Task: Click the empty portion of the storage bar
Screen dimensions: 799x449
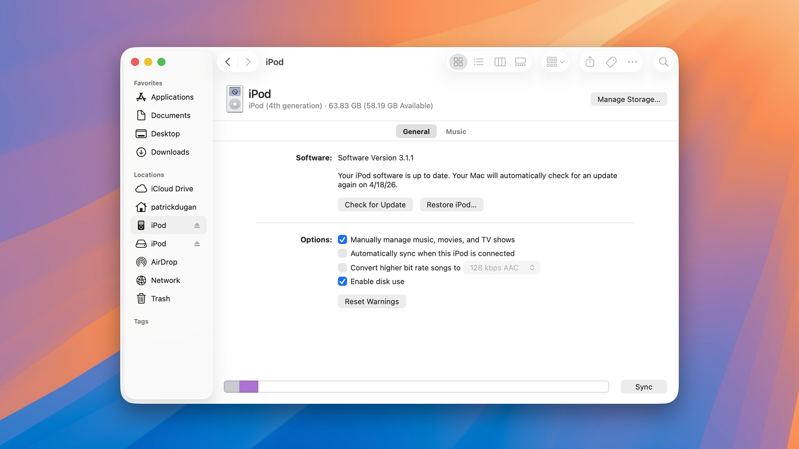Action: [x=433, y=387]
